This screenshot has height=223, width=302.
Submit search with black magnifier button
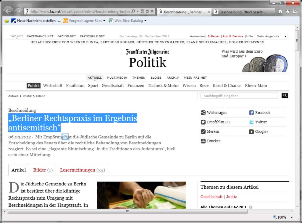285,96
